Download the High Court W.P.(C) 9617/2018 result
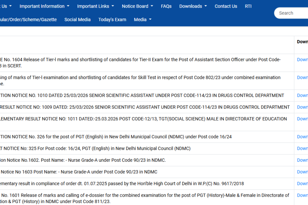The height and width of the screenshot is (205, 308). tap(302, 184)
